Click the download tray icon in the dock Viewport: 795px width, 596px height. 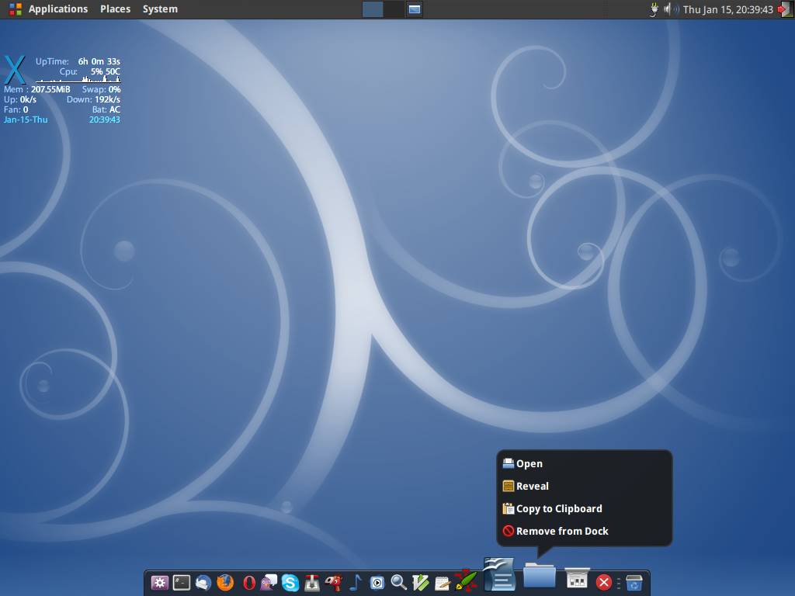pyautogui.click(x=312, y=583)
